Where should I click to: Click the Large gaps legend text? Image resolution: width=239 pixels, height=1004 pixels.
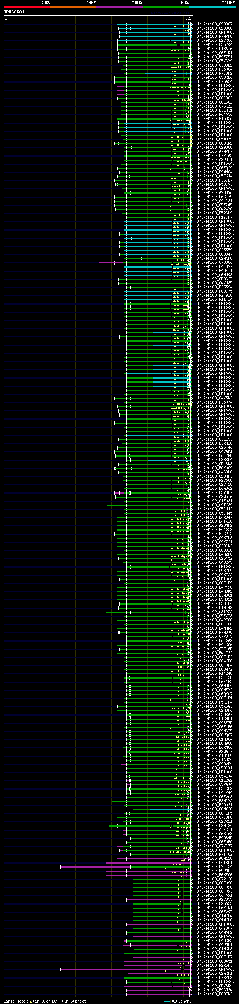pos(46,1001)
